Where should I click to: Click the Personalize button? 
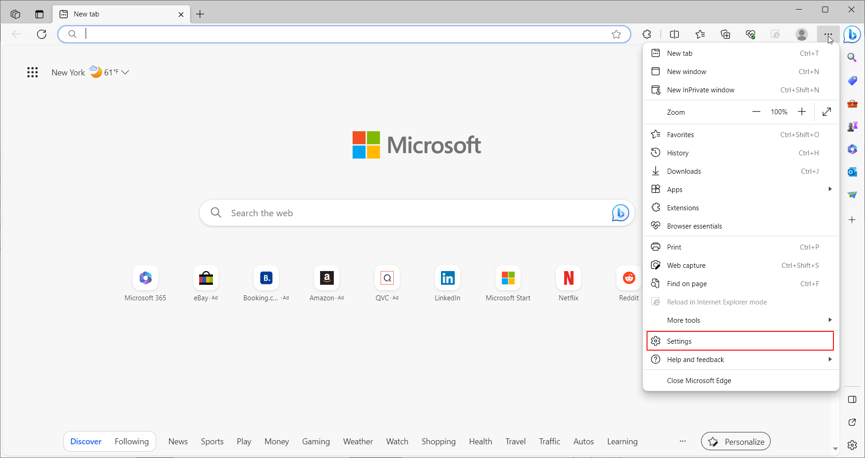point(735,442)
